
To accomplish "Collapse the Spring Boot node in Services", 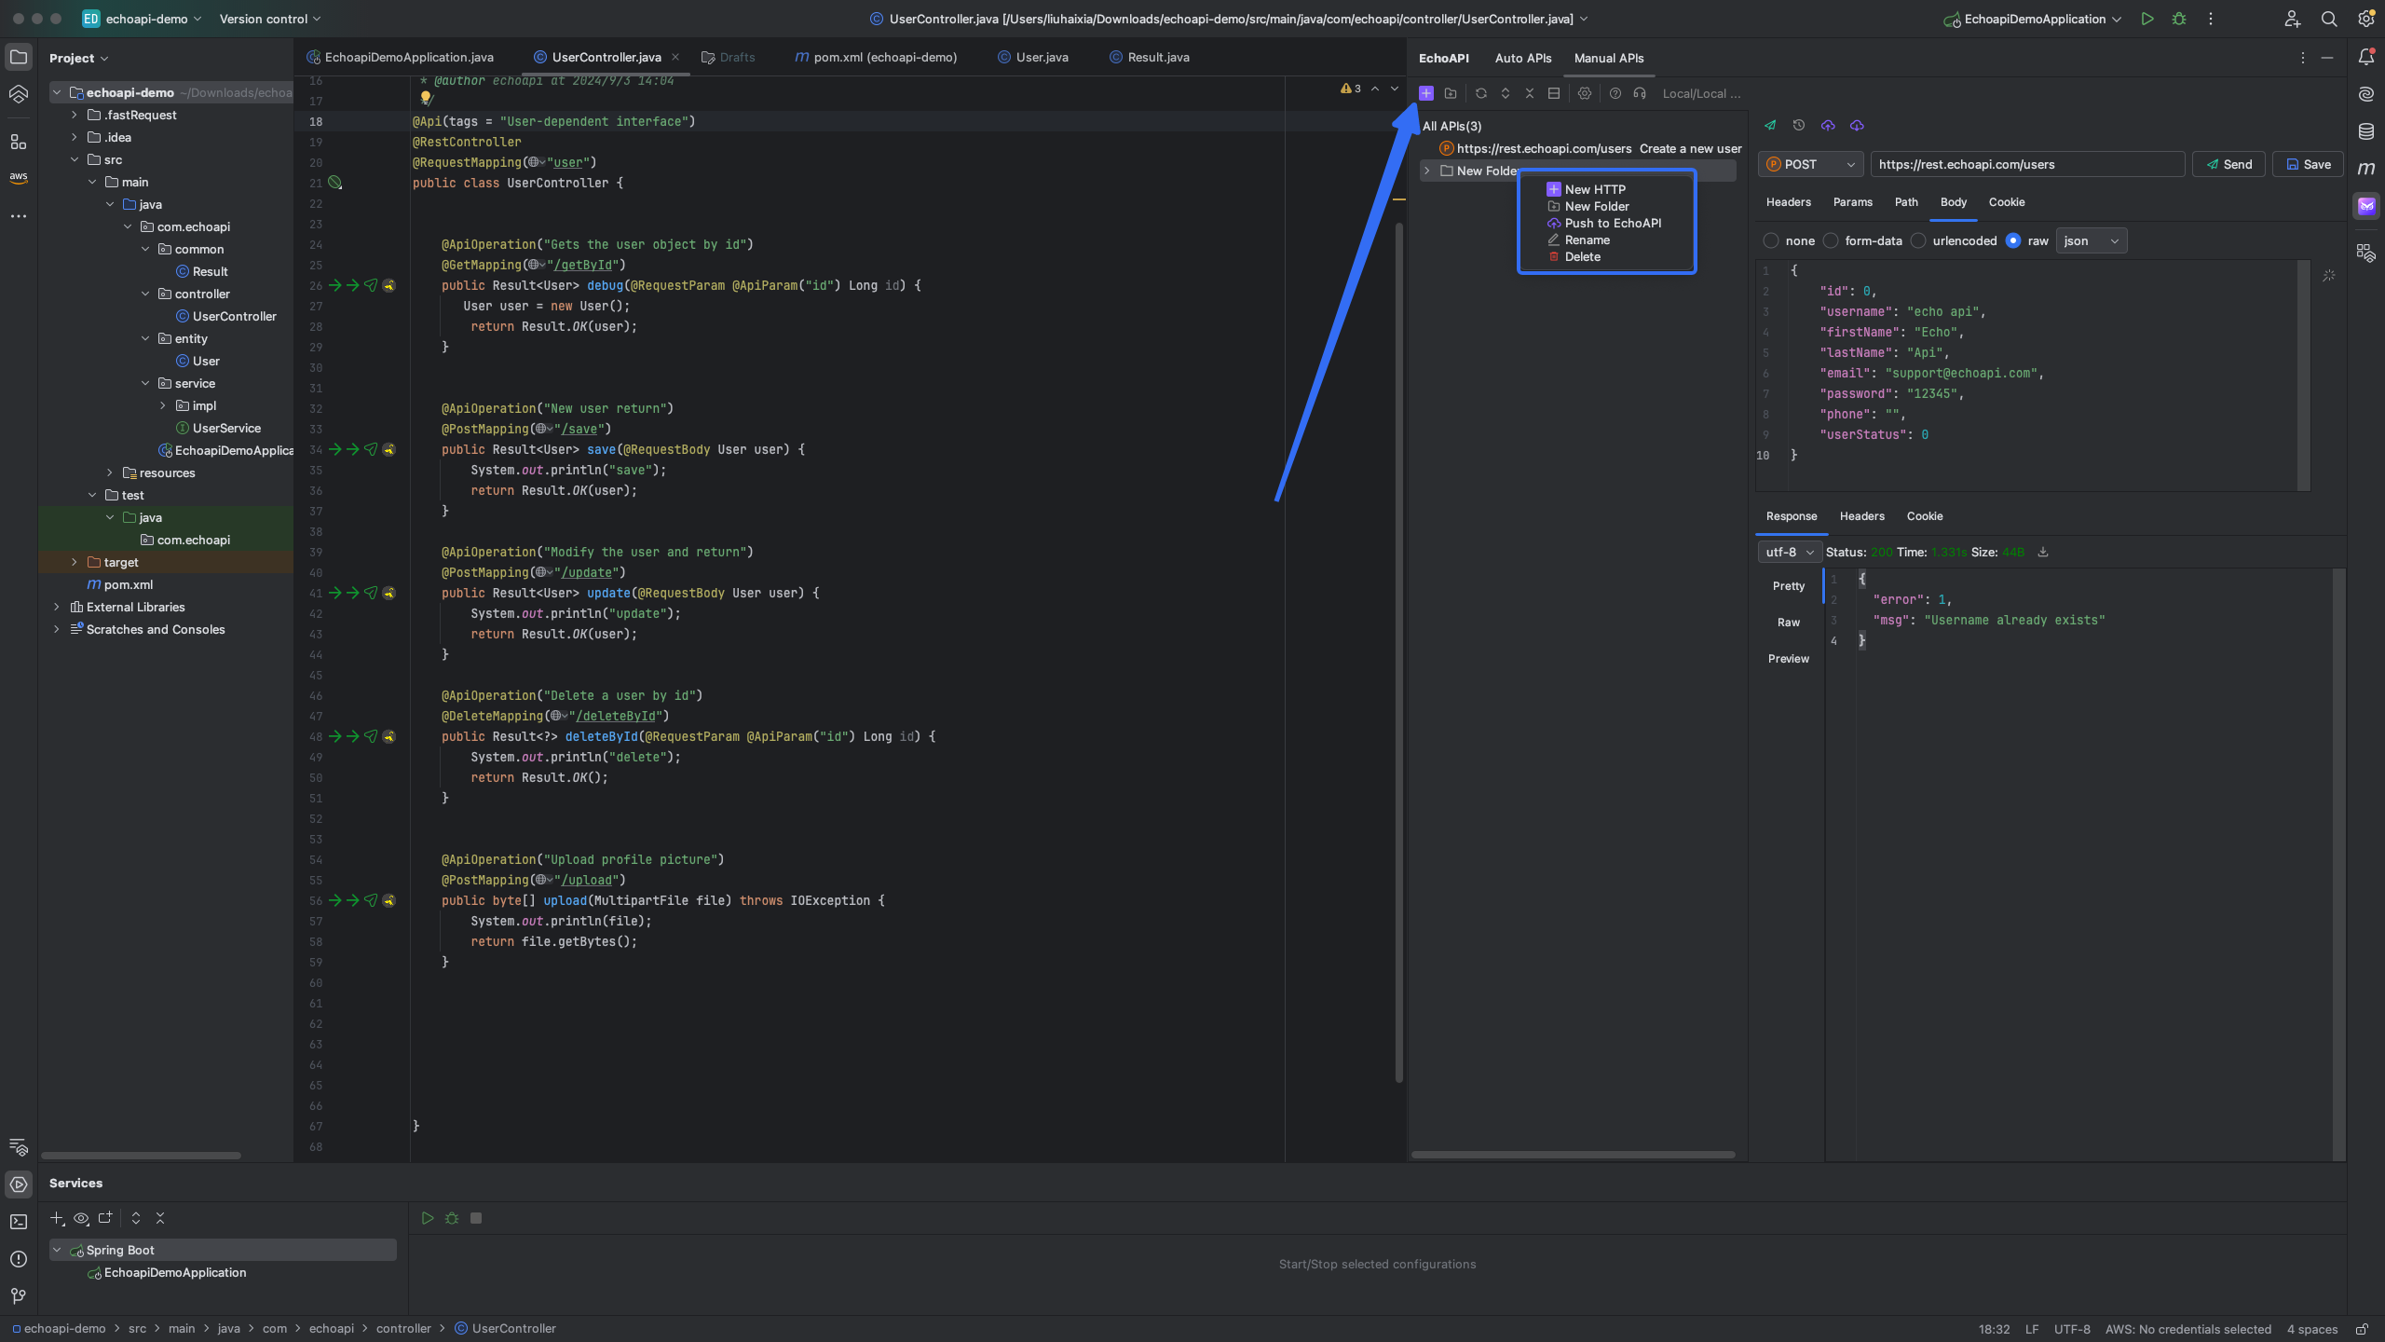I will coord(57,1250).
